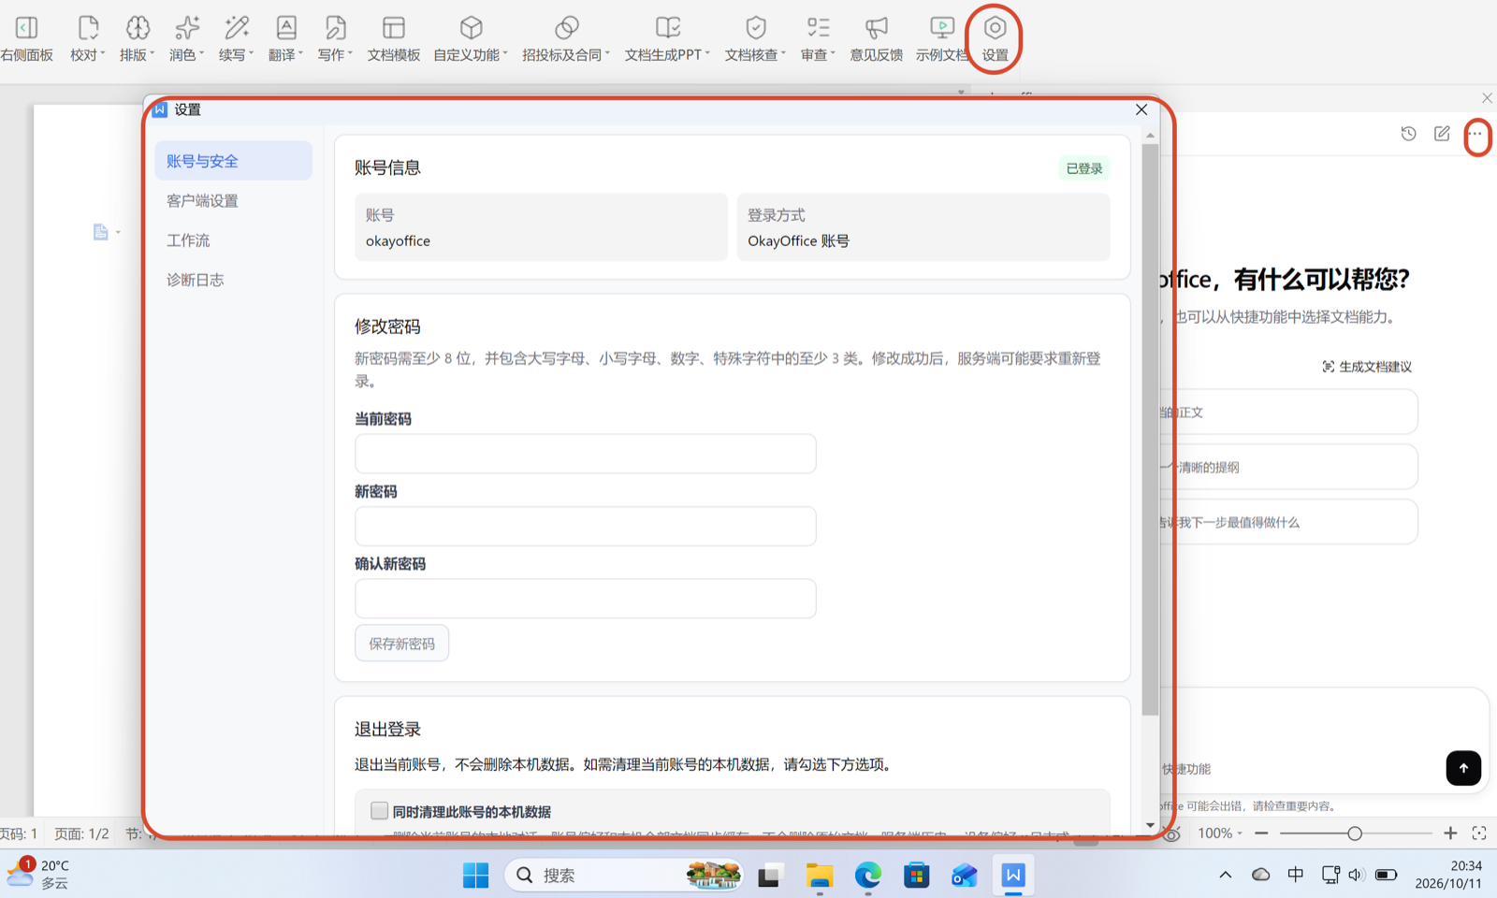Open chat history clock icon in side panel

tap(1408, 134)
